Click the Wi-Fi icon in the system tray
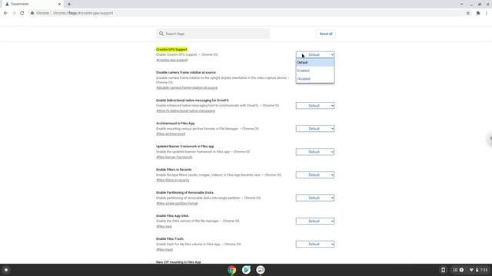The image size is (492, 276). 471,270
